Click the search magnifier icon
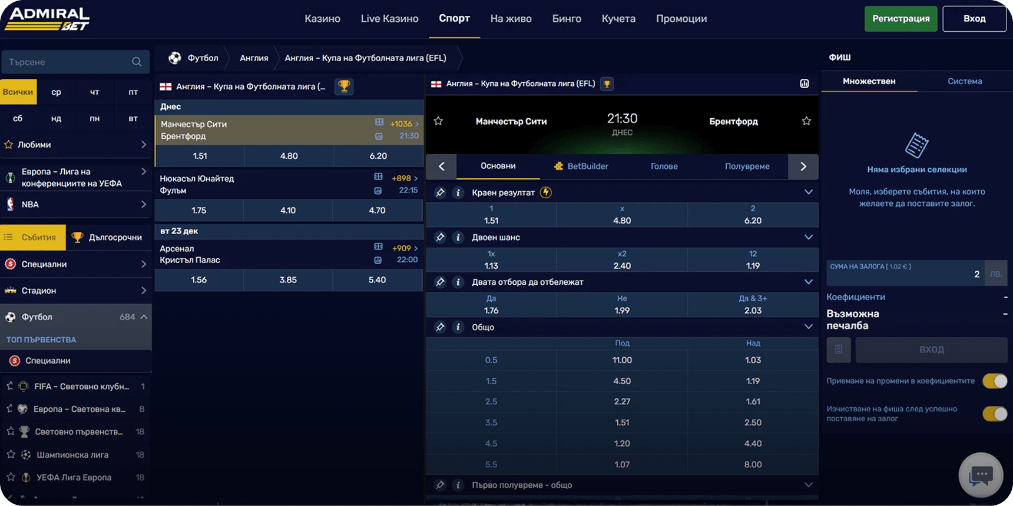Screen dimensions: 1013x506 click(x=137, y=62)
